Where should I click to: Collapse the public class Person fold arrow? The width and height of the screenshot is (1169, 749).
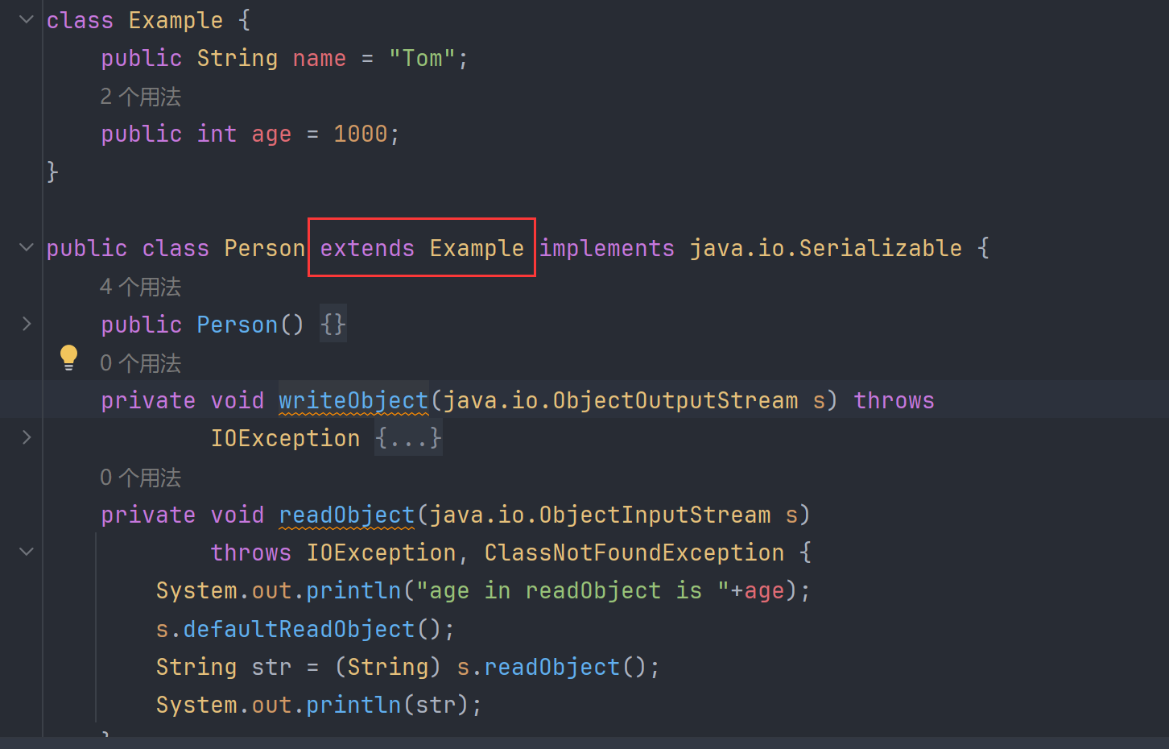pos(27,247)
